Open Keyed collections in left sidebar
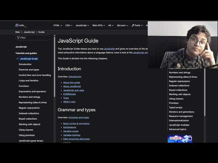Screen dimensions: 218x163 click(28, 119)
